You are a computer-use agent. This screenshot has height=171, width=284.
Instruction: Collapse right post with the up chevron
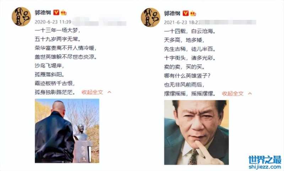[x=250, y=94]
